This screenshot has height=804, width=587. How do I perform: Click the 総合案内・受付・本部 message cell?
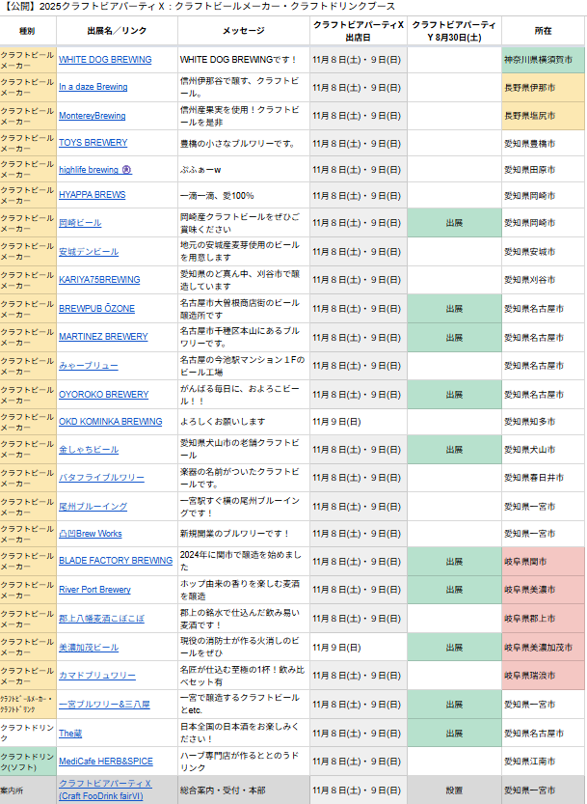point(243,790)
